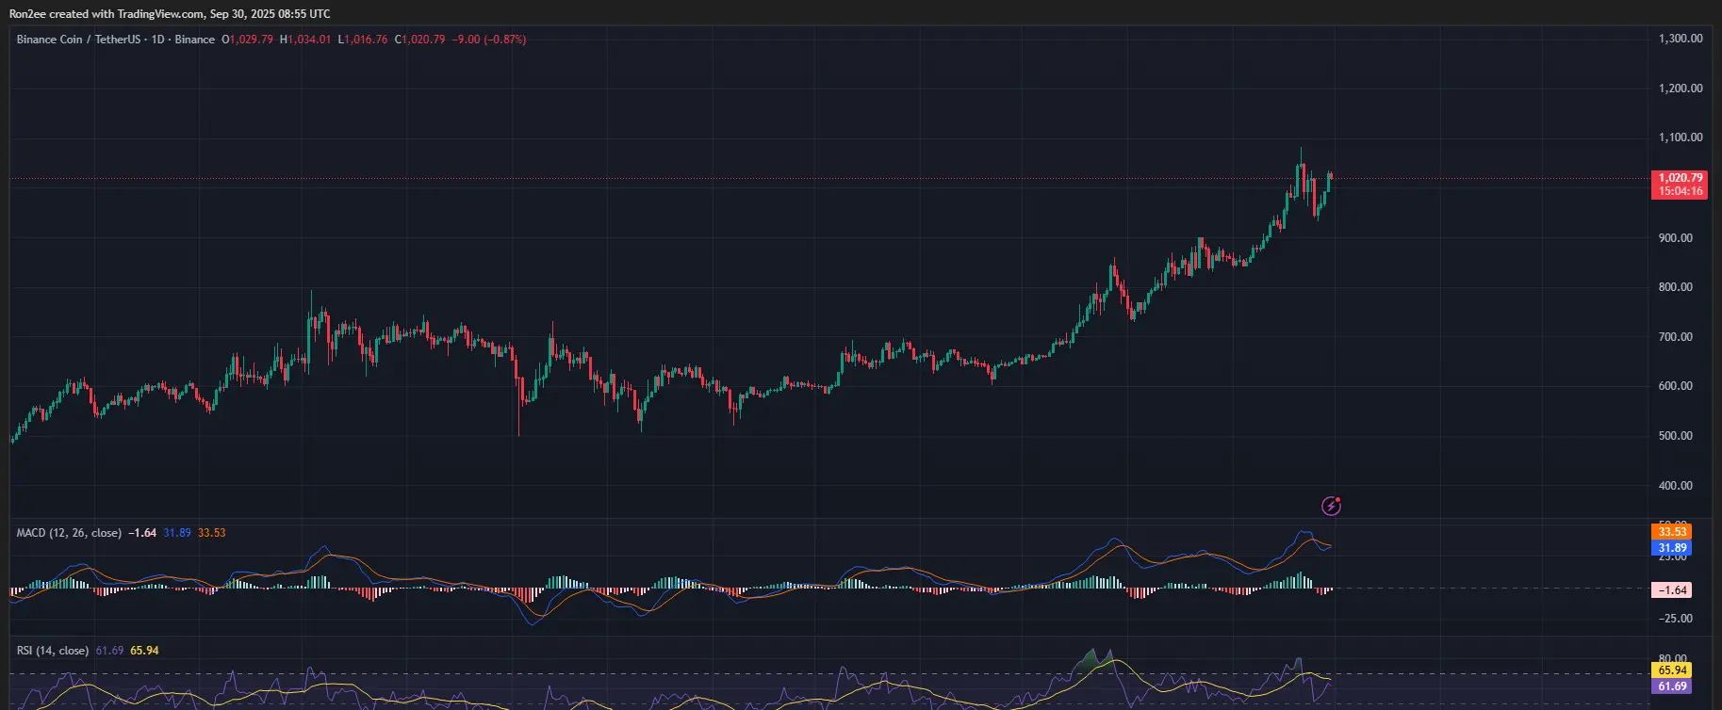This screenshot has height=710, width=1722.
Task: Click the RSI legend purple value 61.69
Action: pyautogui.click(x=109, y=651)
